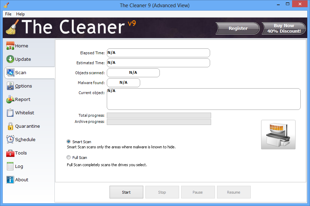The image size is (310, 206).
Task: Open the File menu
Action: 8,14
